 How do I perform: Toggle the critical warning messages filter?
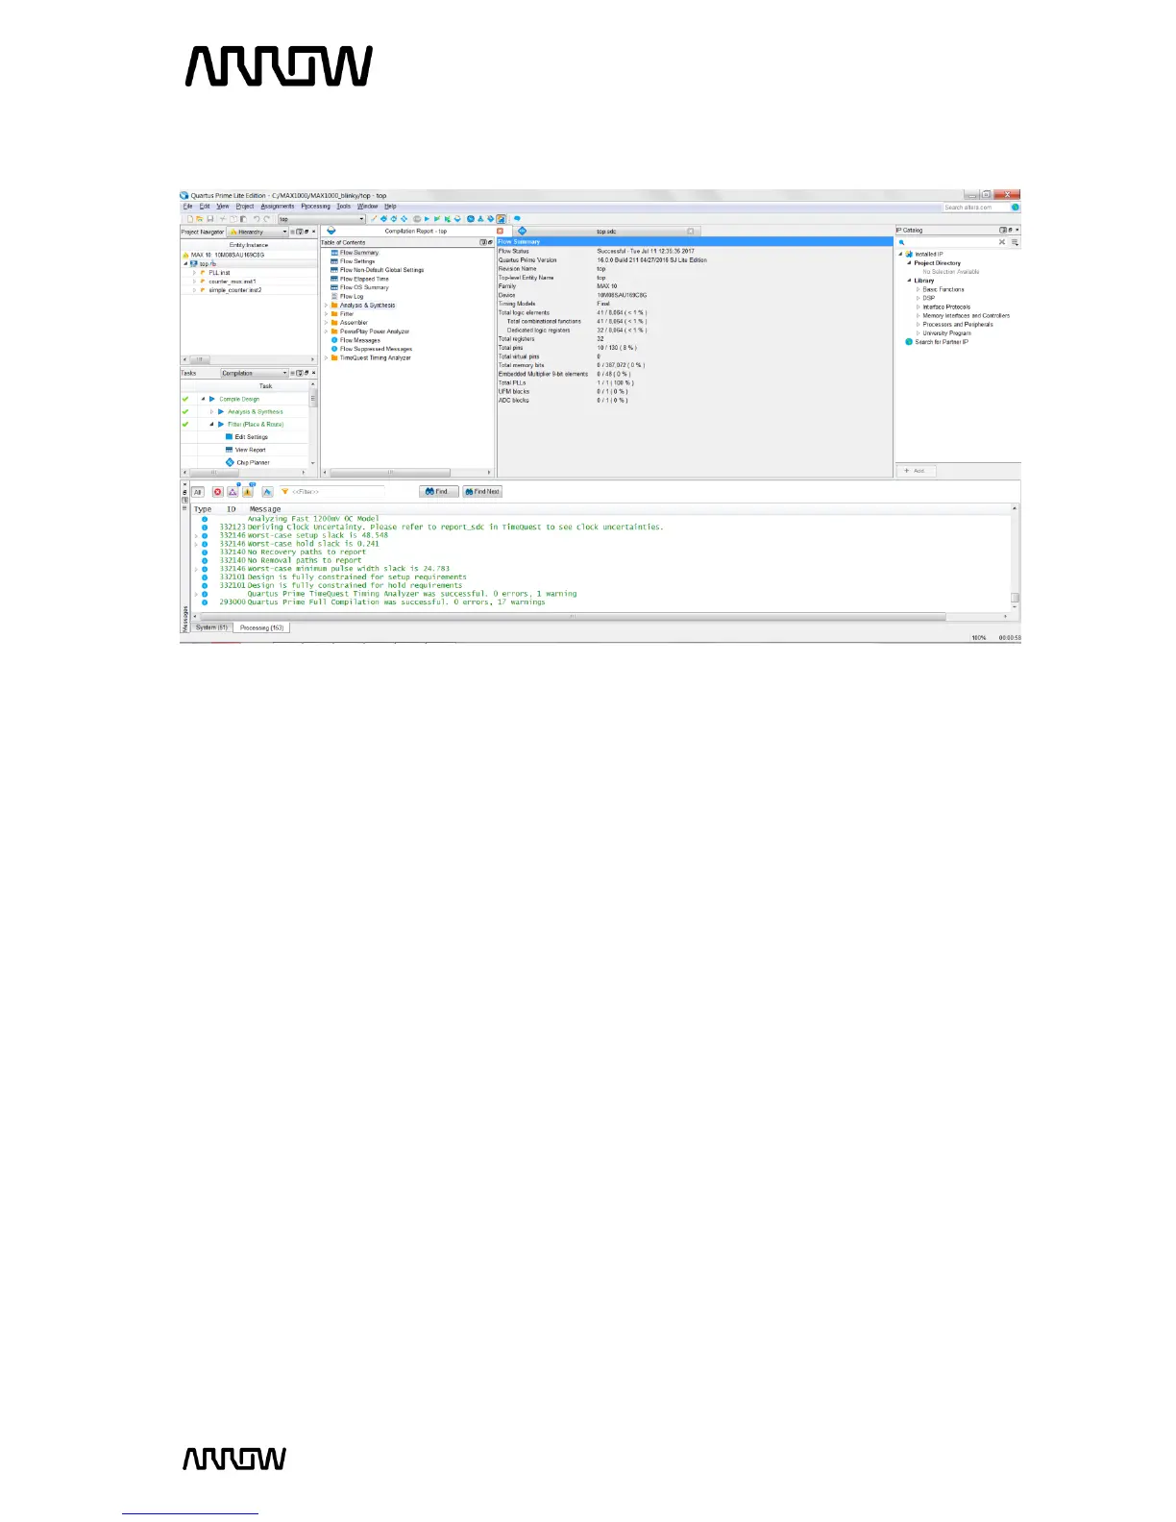[233, 492]
